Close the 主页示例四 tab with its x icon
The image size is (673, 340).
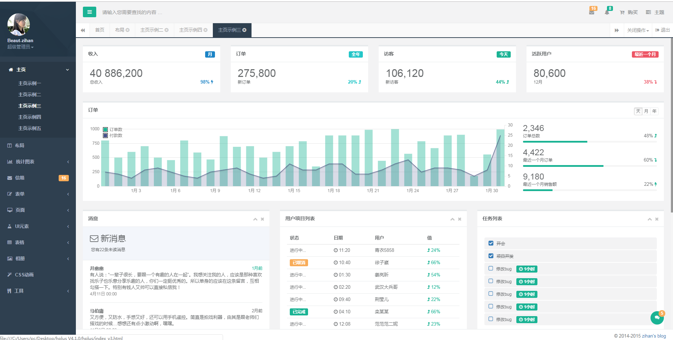tap(205, 30)
